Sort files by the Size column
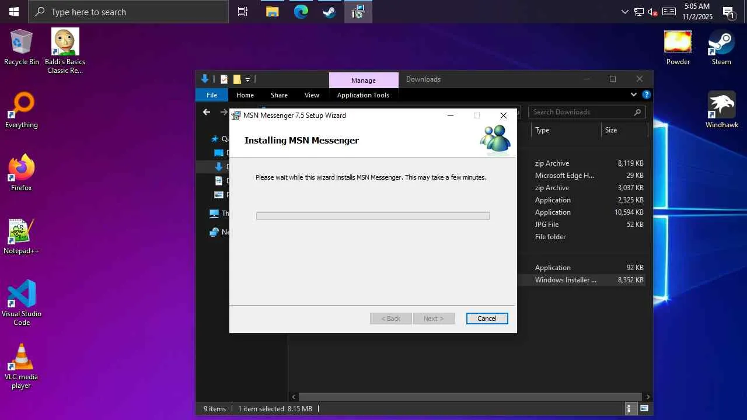 tap(624, 130)
